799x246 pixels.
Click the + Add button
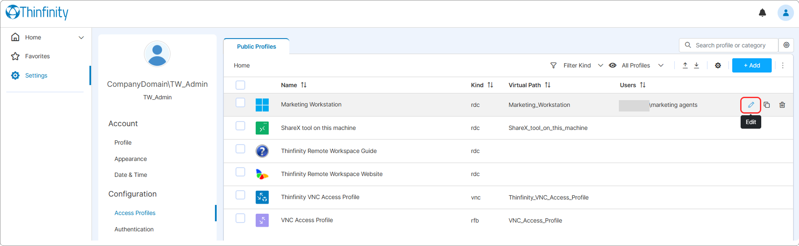point(752,65)
